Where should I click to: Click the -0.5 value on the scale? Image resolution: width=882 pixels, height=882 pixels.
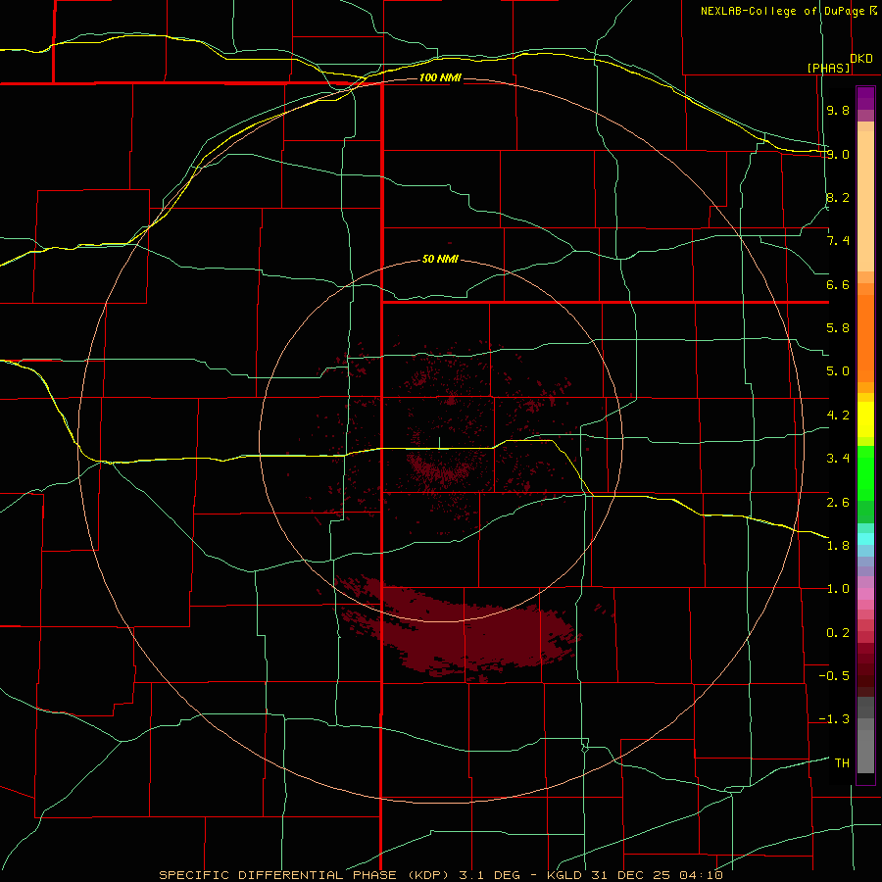pos(834,676)
